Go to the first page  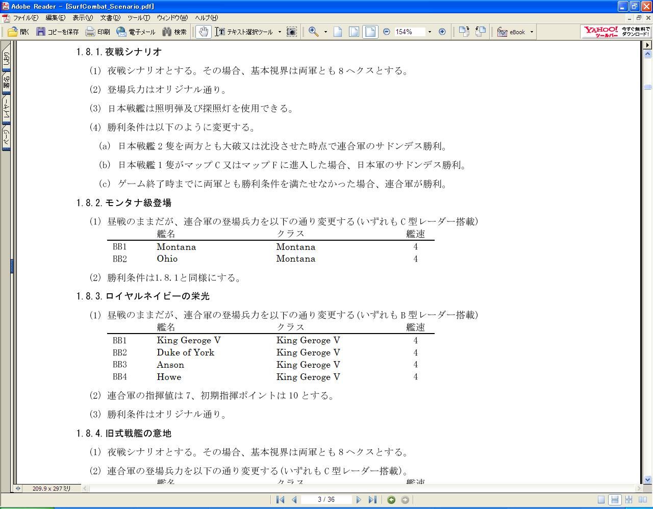[280, 500]
